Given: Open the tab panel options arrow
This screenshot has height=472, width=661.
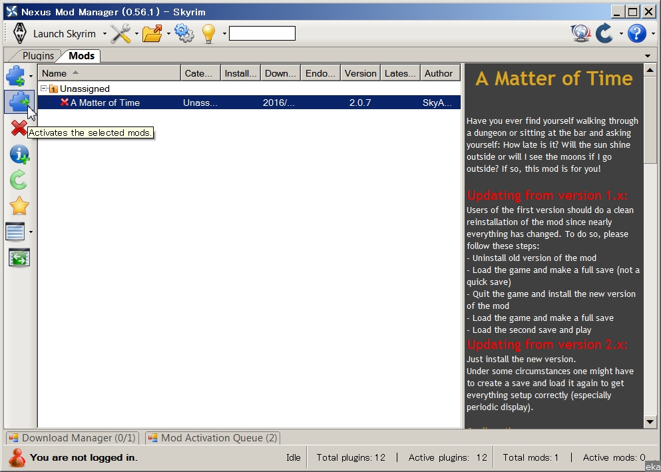Looking at the screenshot, I should 648,56.
